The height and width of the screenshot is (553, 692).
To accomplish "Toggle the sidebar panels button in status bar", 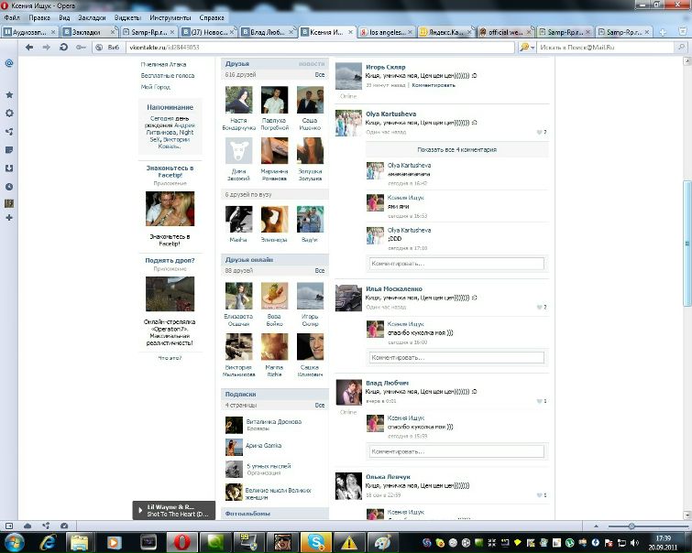I will (9, 526).
